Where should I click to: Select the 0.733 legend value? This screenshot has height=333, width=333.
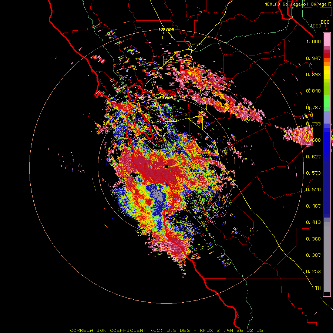[313, 124]
